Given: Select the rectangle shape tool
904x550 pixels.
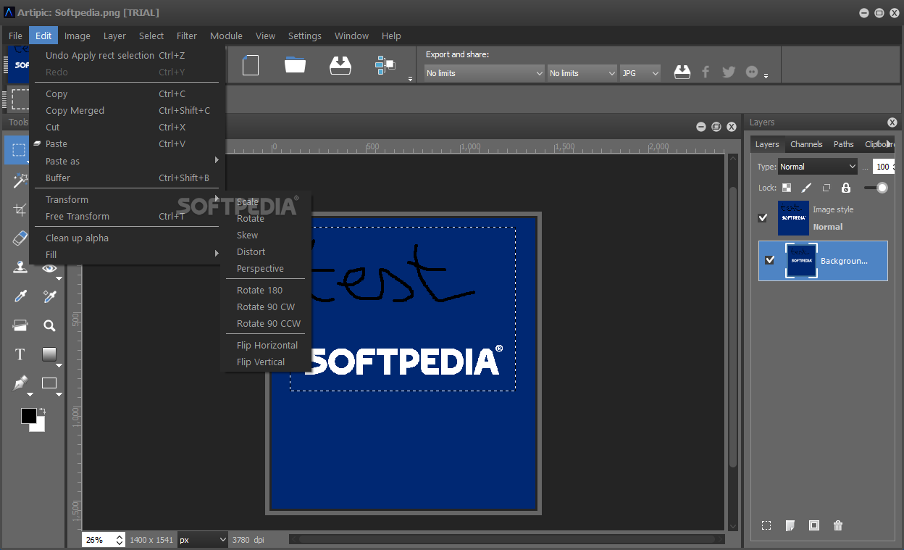Looking at the screenshot, I should (x=49, y=383).
